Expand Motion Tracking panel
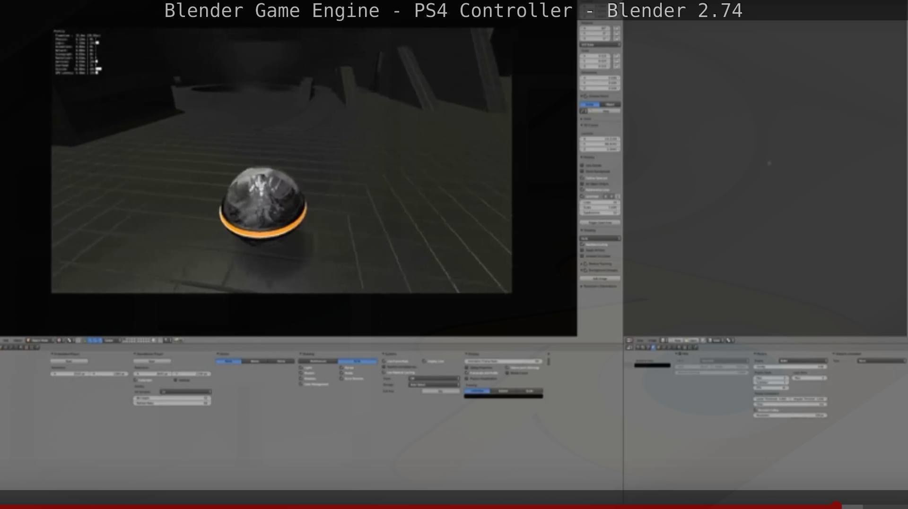The height and width of the screenshot is (509, 908). point(582,263)
